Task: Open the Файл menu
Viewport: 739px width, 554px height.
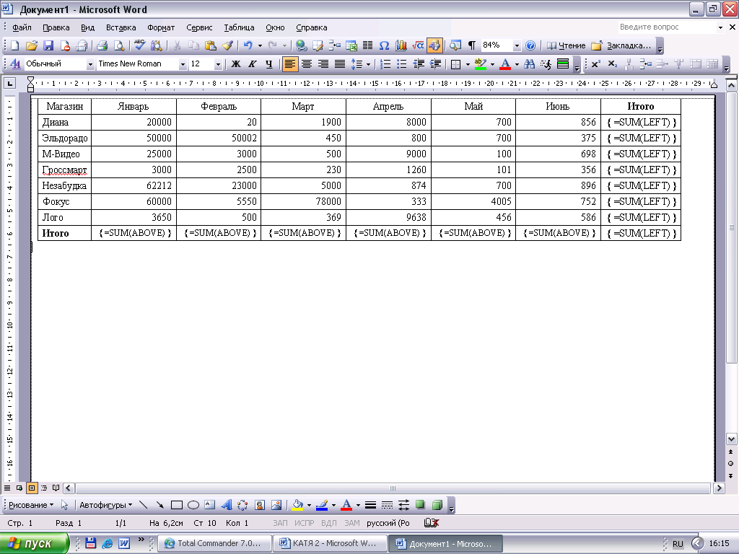Action: click(x=22, y=27)
